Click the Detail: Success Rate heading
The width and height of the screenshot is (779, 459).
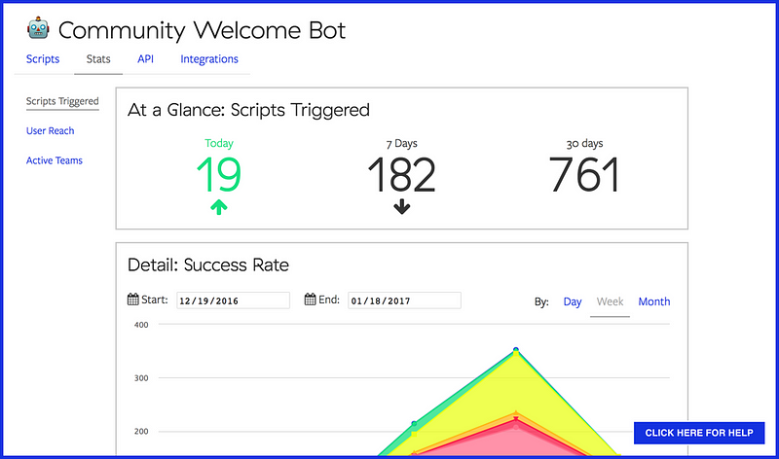208,265
